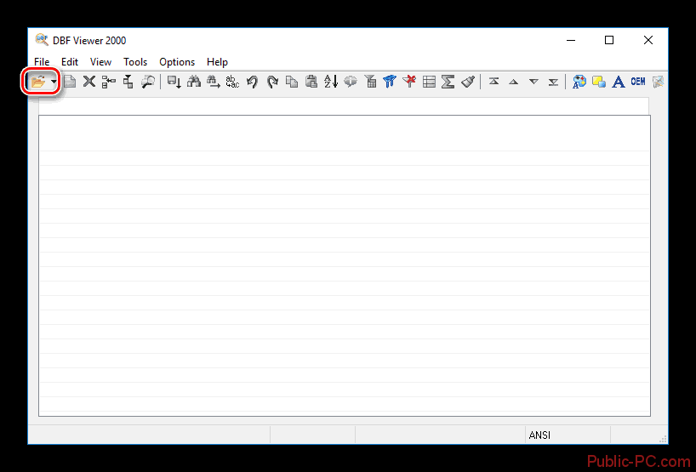The height and width of the screenshot is (472, 696).
Task: Click the undo arrow icon
Action: [253, 82]
